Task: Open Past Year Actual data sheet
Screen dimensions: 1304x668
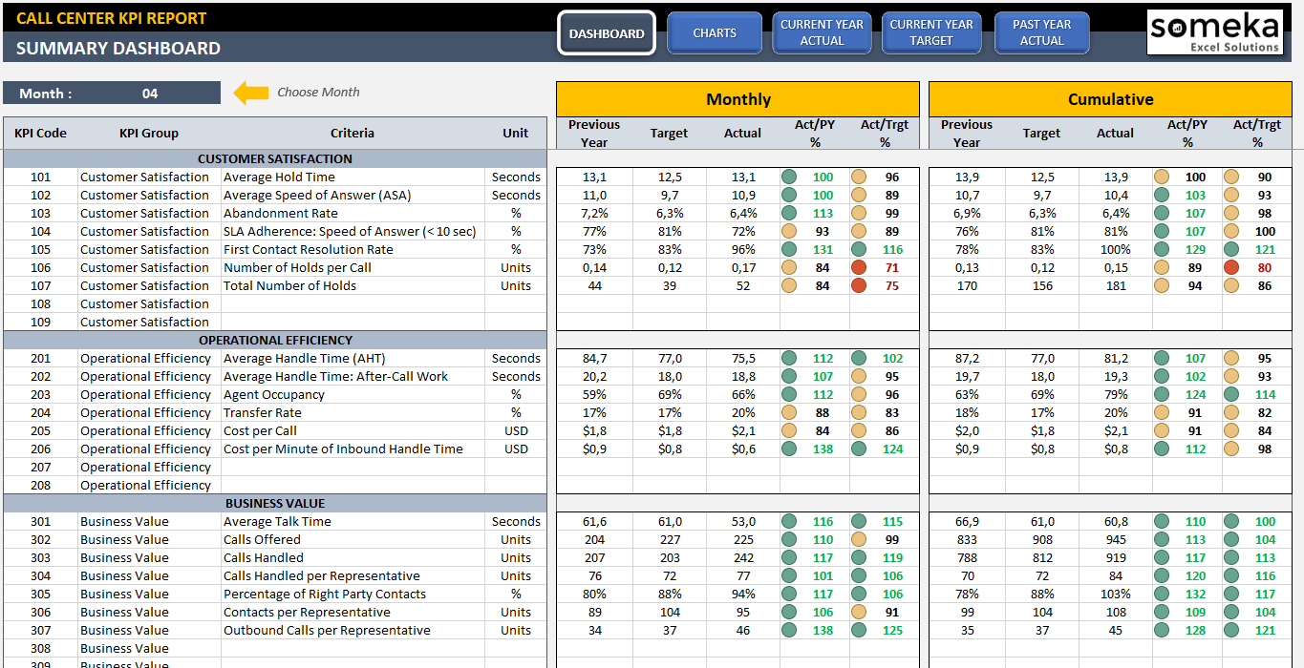Action: pos(1041,33)
